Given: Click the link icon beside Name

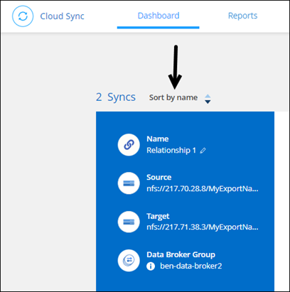Looking at the screenshot, I should (x=129, y=145).
